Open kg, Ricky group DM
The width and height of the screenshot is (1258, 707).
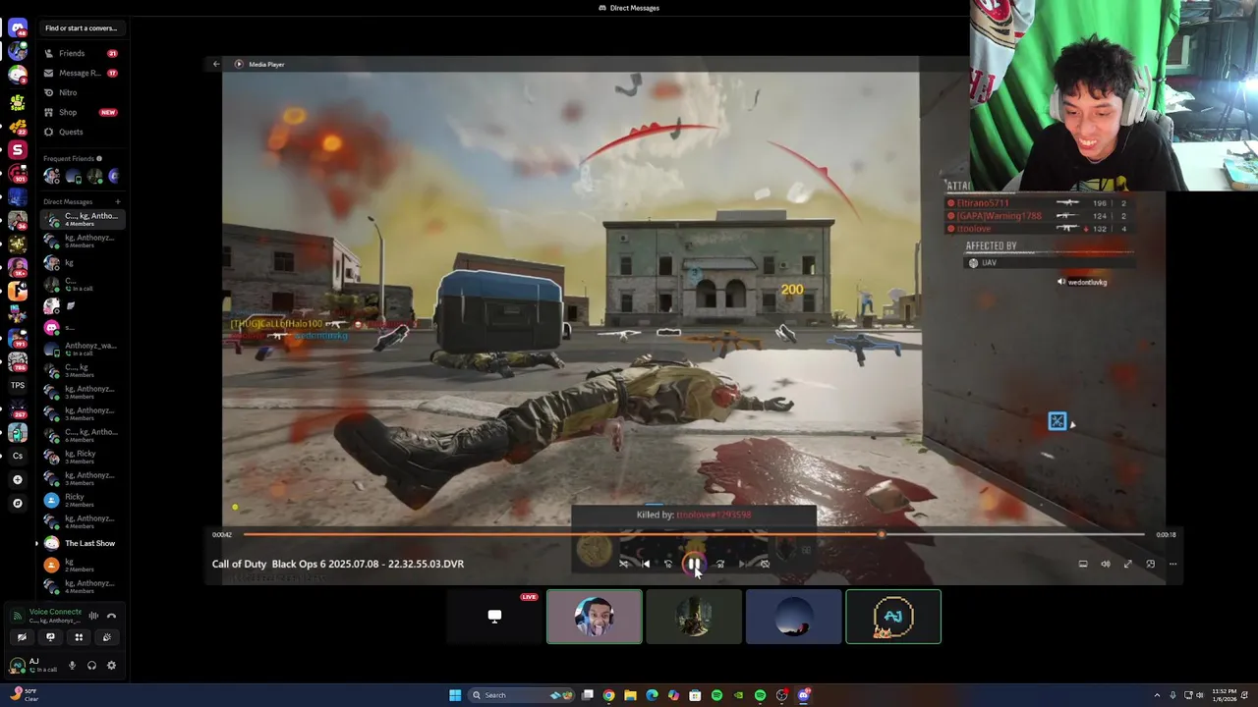pos(82,457)
